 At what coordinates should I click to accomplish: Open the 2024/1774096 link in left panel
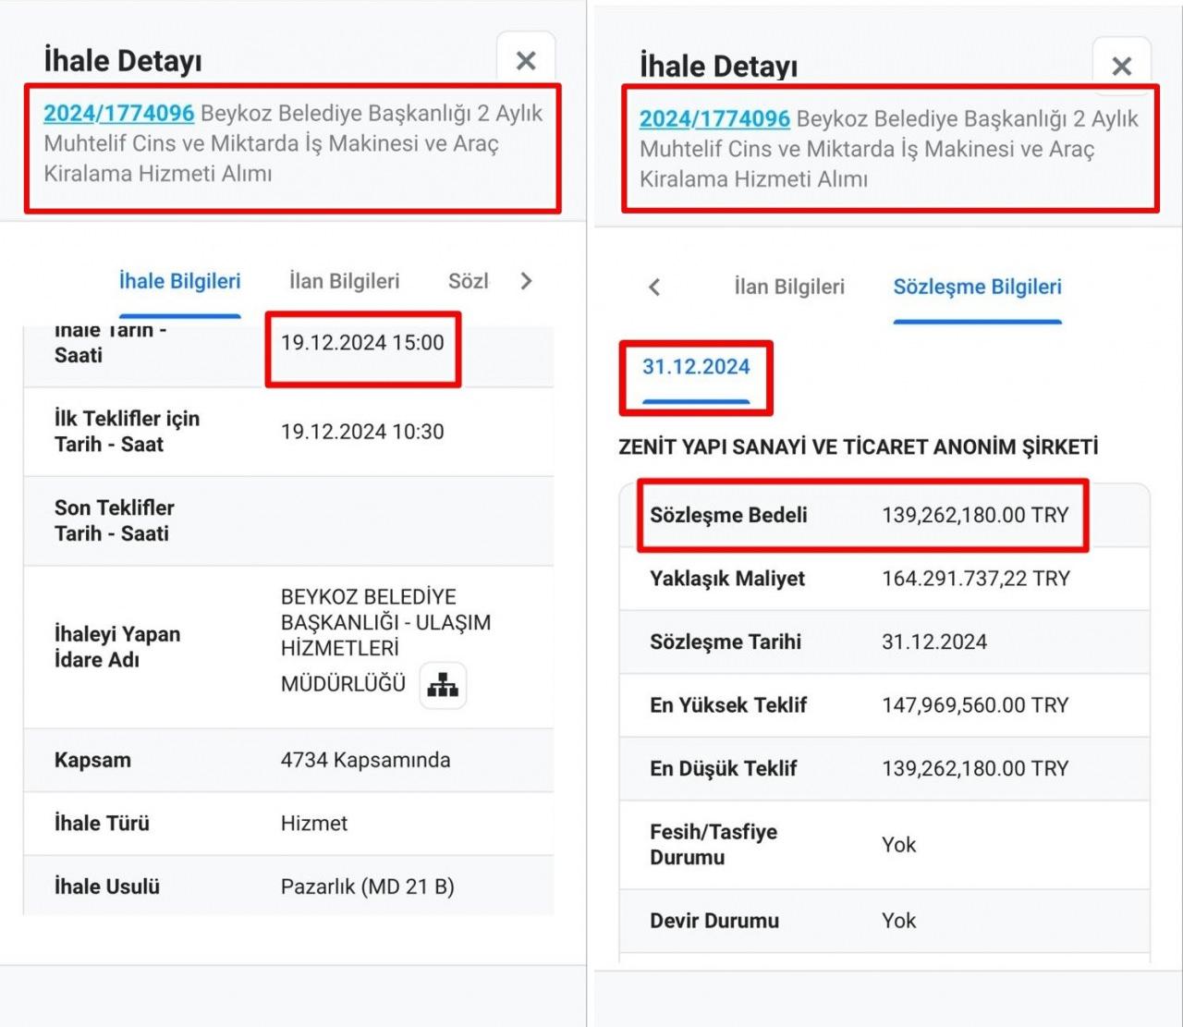coord(118,114)
